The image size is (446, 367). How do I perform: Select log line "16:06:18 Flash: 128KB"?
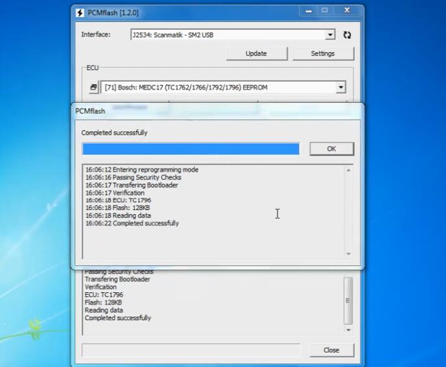[118, 208]
